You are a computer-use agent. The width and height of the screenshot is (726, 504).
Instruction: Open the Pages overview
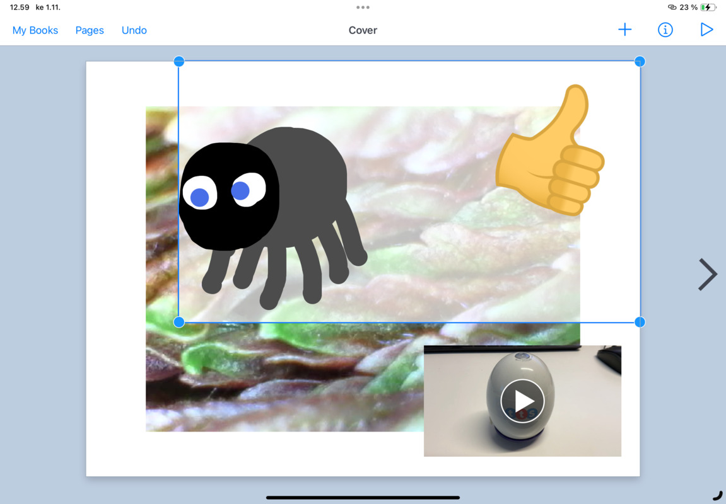(90, 30)
